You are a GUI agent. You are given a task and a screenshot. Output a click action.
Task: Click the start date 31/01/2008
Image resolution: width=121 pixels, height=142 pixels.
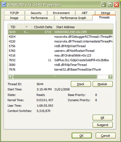point(62,89)
